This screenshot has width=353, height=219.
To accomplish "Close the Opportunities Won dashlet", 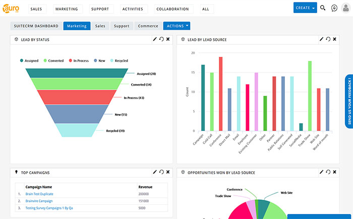I will 334,172.
